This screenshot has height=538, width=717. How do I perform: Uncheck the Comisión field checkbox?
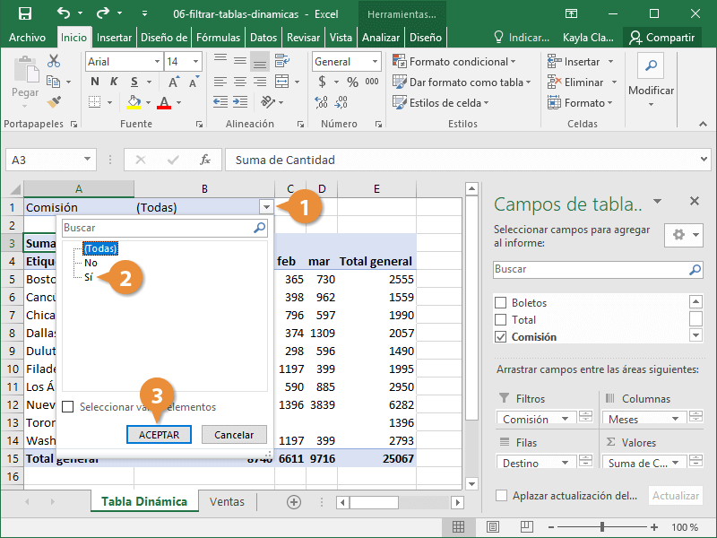click(501, 337)
